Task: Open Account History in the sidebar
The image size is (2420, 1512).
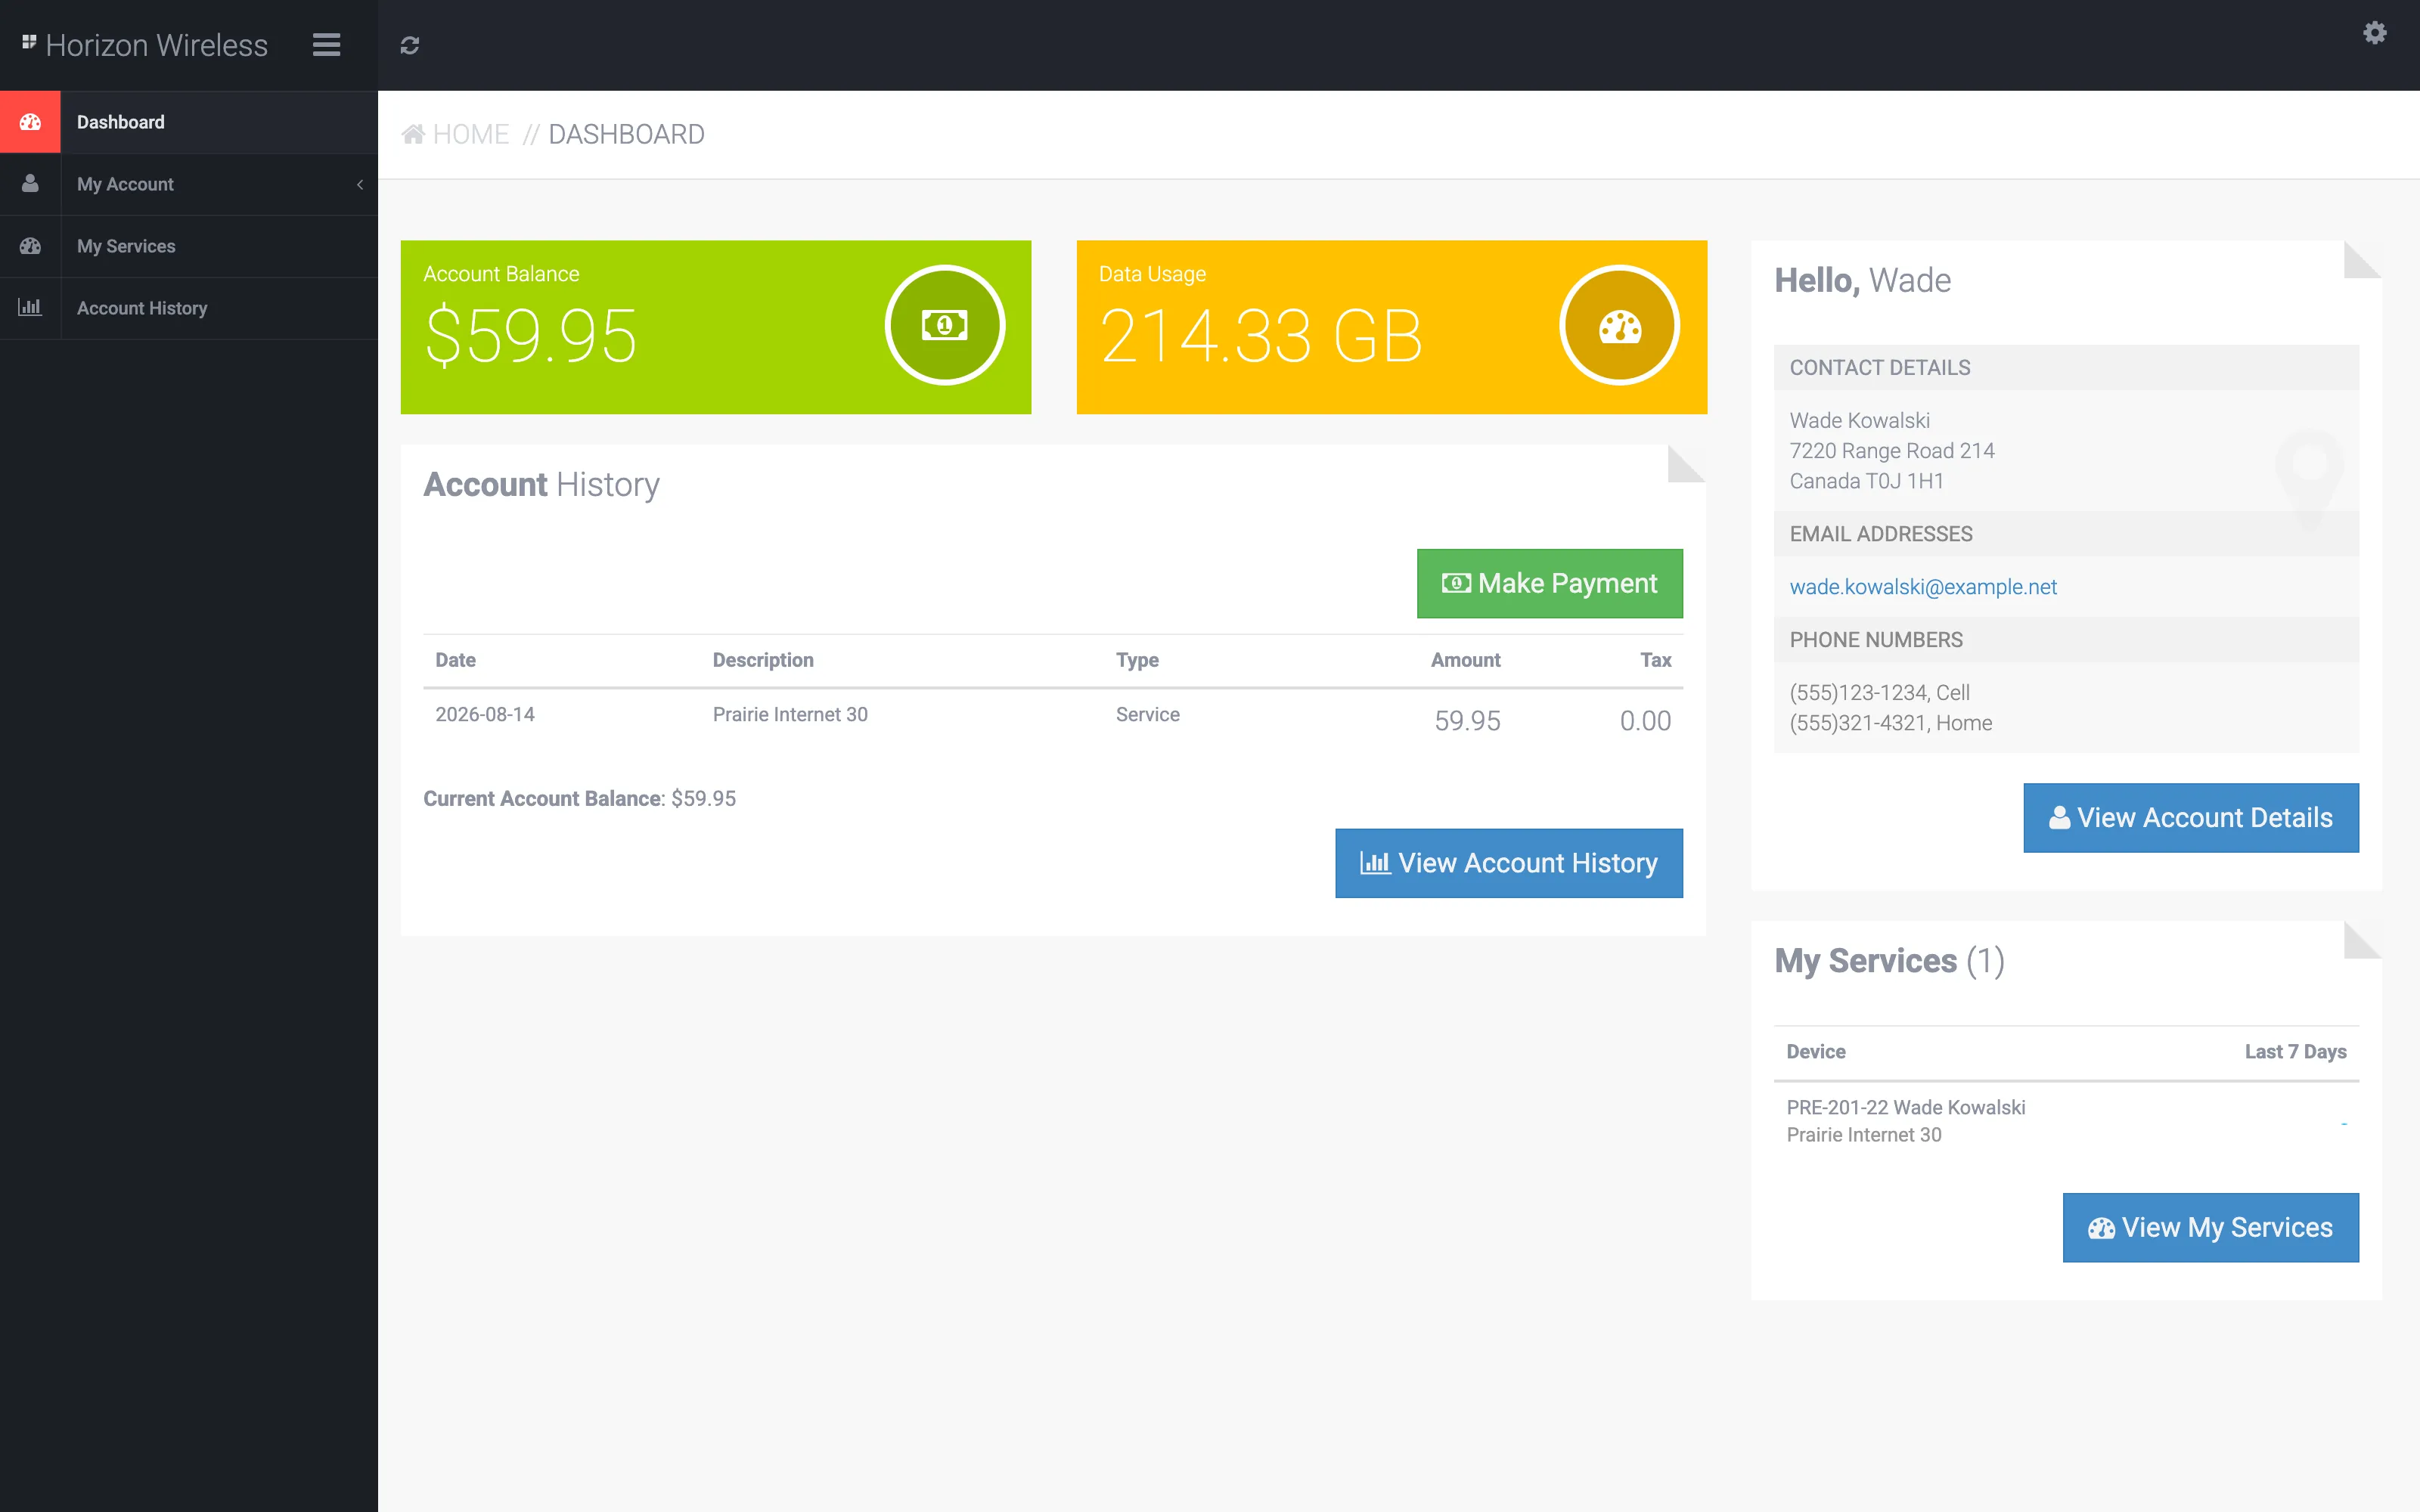Action: 189,308
